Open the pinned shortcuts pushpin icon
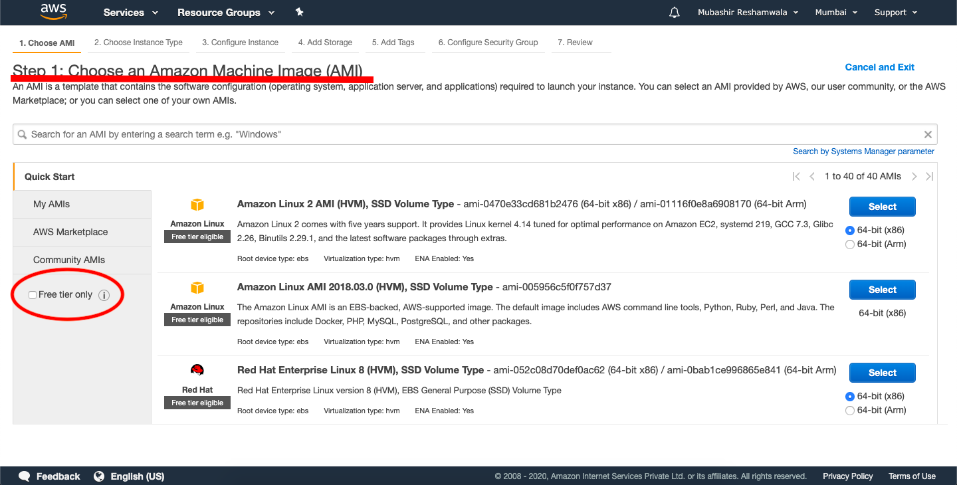Viewport: 957px width, 485px height. tap(299, 12)
